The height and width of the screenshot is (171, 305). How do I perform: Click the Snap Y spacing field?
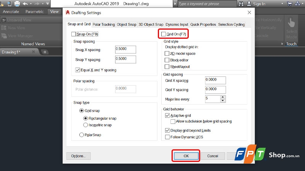tap(125, 59)
